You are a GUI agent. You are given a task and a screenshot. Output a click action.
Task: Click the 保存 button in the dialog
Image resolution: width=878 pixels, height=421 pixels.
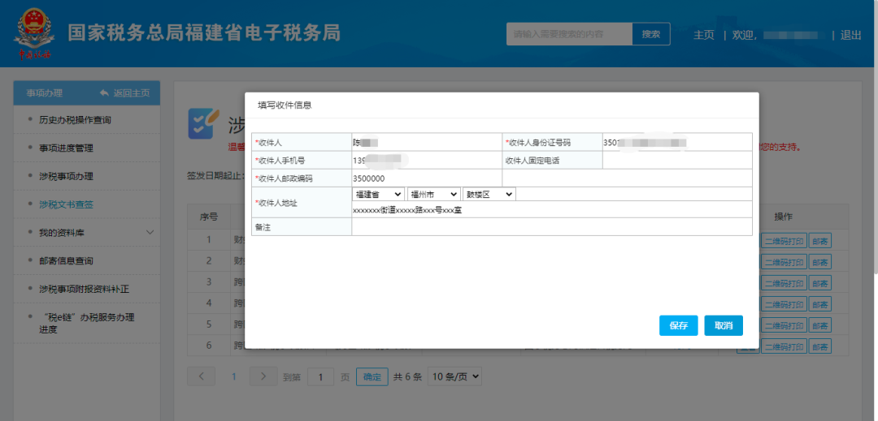tap(678, 325)
